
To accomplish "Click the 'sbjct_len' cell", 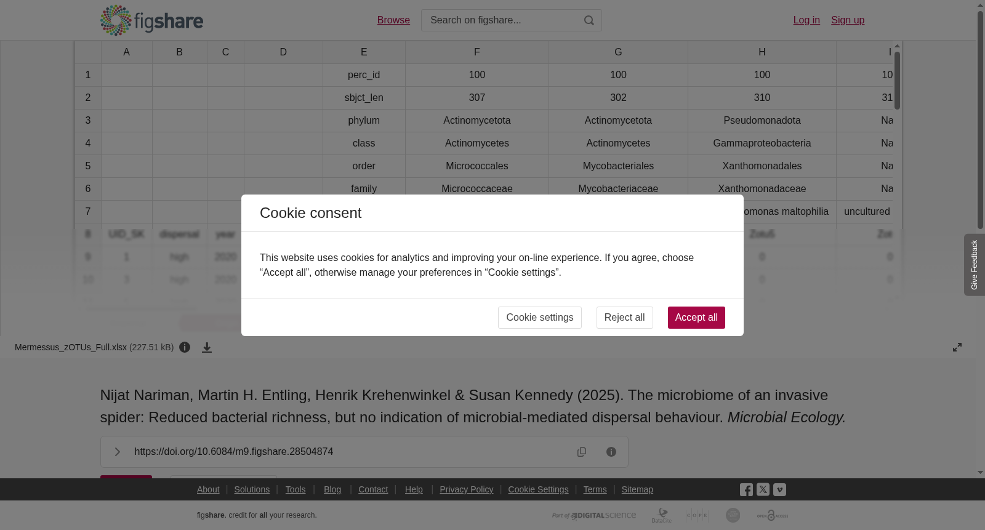I will tap(364, 98).
